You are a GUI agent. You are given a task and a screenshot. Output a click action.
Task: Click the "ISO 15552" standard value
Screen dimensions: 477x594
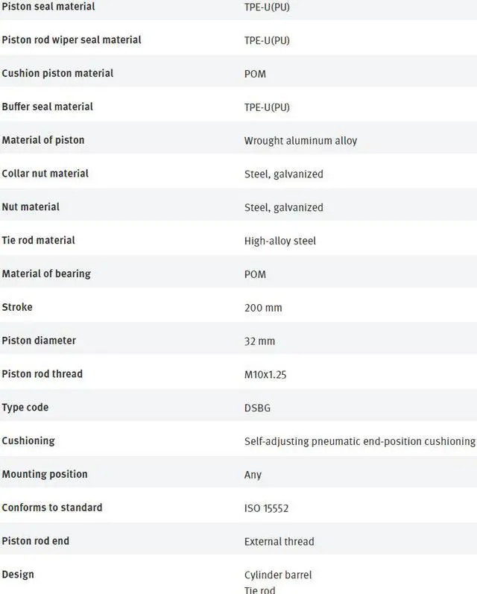click(x=266, y=508)
